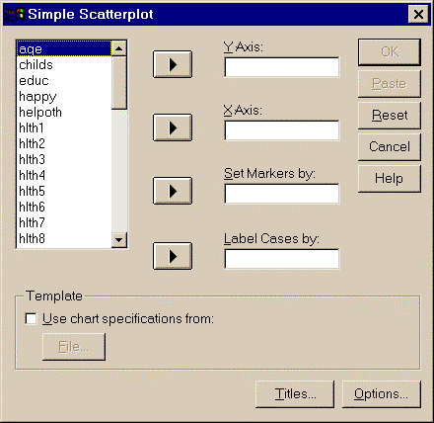Click the SPSS icon in the title bar
The height and width of the screenshot is (423, 434).
(x=15, y=14)
